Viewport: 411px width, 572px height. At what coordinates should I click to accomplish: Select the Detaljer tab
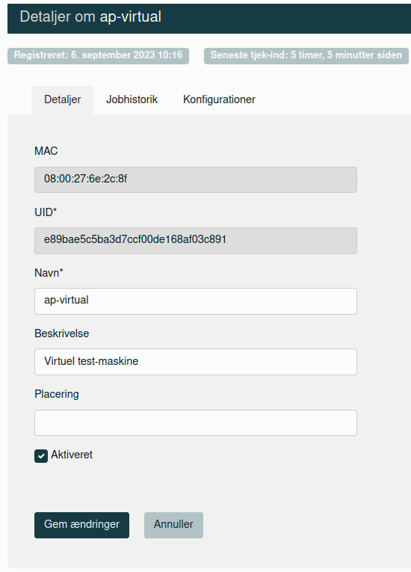pos(62,99)
